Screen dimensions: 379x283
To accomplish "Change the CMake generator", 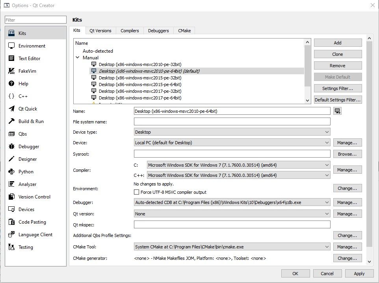I will coord(347,258).
